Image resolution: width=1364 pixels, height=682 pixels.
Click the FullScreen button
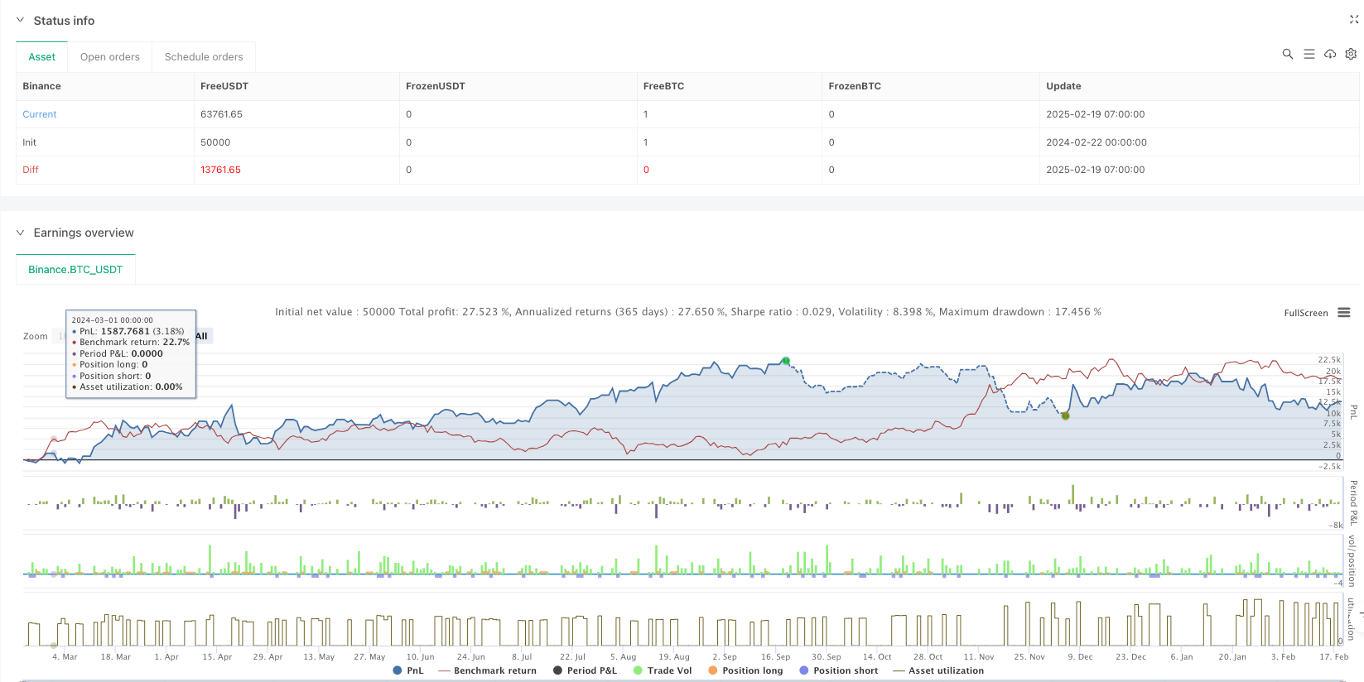coord(1305,313)
